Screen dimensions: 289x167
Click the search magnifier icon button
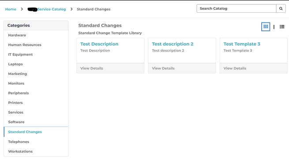pos(281,8)
